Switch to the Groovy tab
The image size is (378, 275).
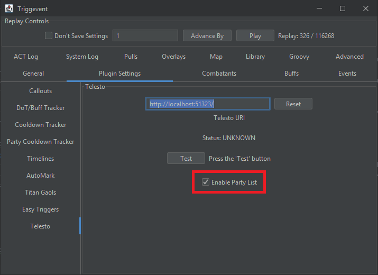click(x=299, y=57)
